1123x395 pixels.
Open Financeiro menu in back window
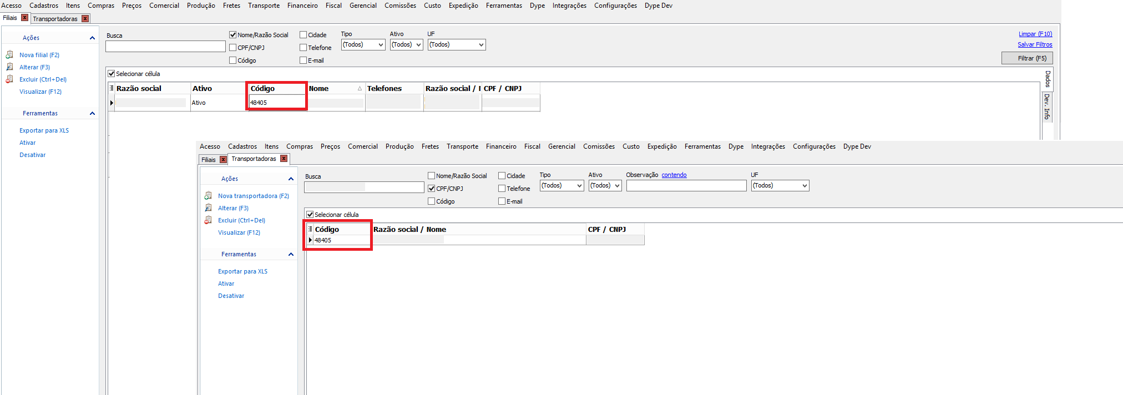(x=302, y=6)
